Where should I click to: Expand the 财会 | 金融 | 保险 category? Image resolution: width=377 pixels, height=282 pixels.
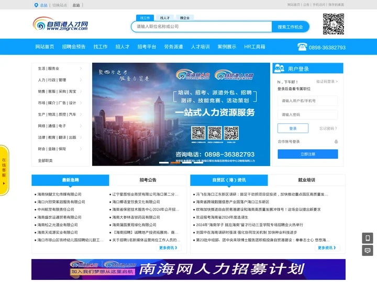[60, 149]
